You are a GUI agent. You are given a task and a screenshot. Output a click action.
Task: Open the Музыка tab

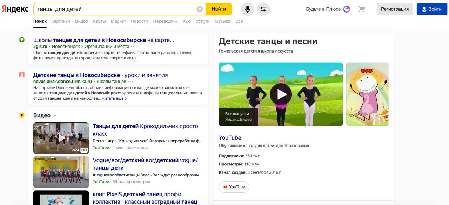[x=222, y=21]
